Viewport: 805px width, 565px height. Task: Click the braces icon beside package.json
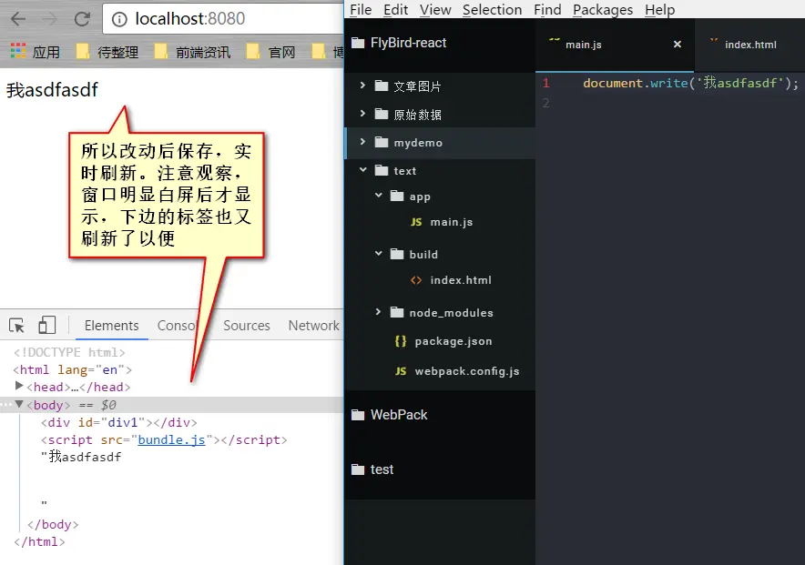click(x=401, y=341)
